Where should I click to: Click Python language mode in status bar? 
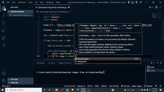[x=104, y=86]
